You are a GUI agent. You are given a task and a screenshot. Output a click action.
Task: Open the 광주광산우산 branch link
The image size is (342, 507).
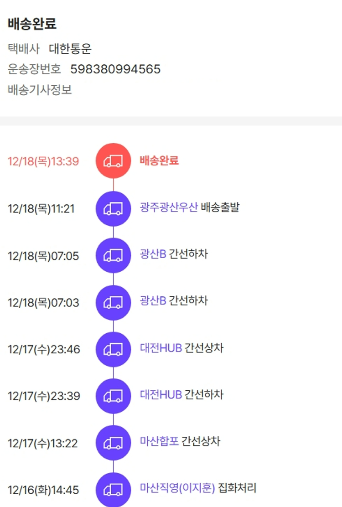169,207
